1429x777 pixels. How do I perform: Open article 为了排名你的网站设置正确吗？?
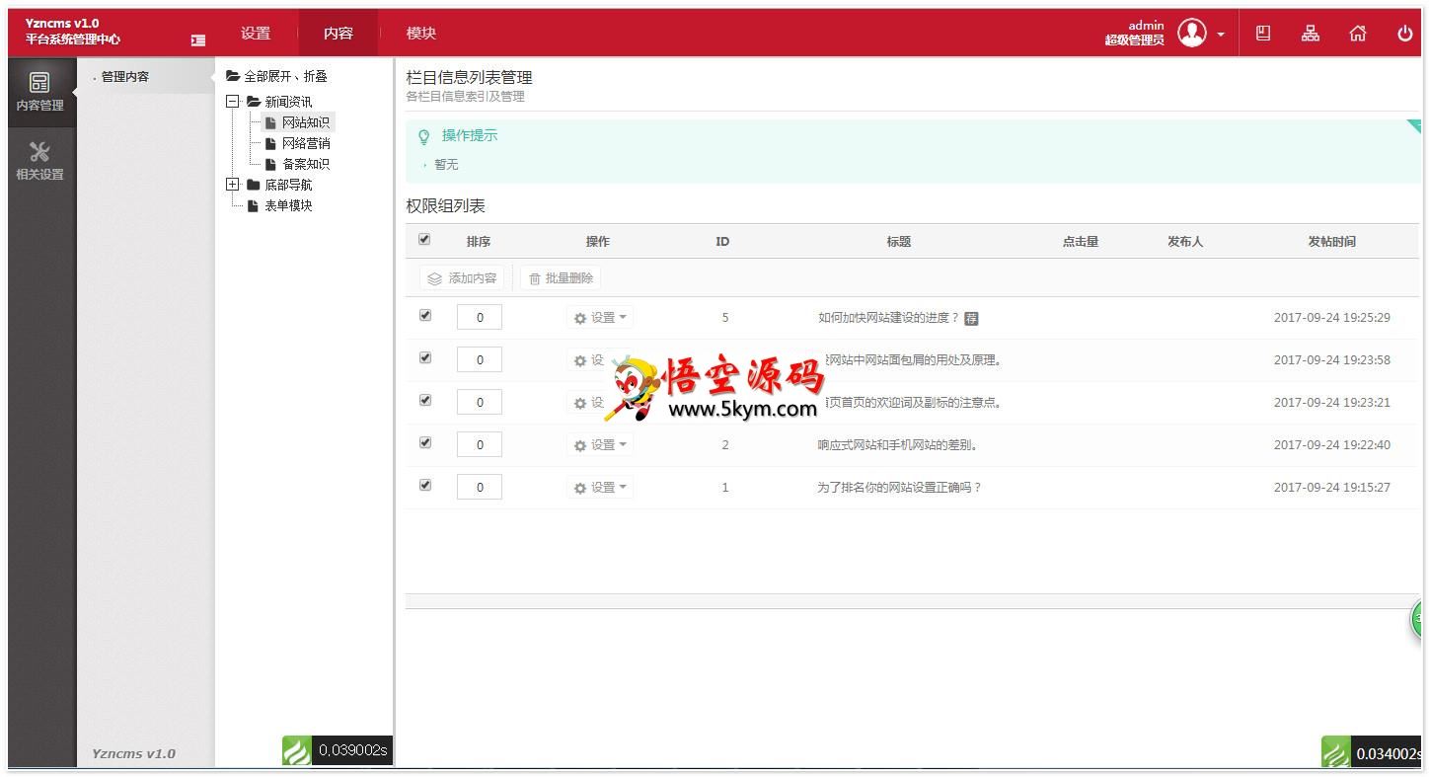click(899, 488)
